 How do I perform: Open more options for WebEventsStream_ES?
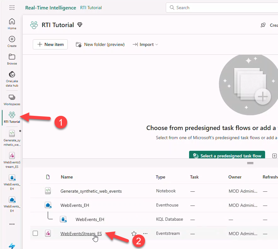[x=145, y=234]
